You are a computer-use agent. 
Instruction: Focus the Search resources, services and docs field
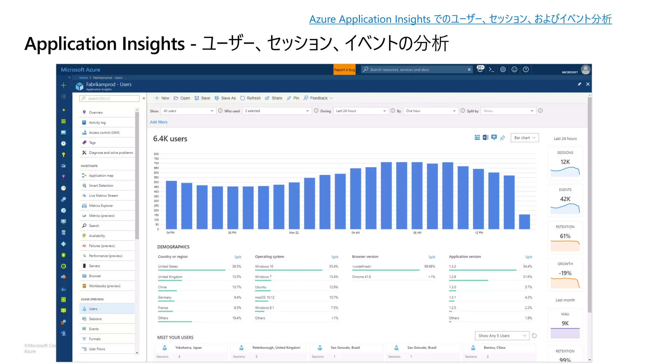[x=417, y=70]
